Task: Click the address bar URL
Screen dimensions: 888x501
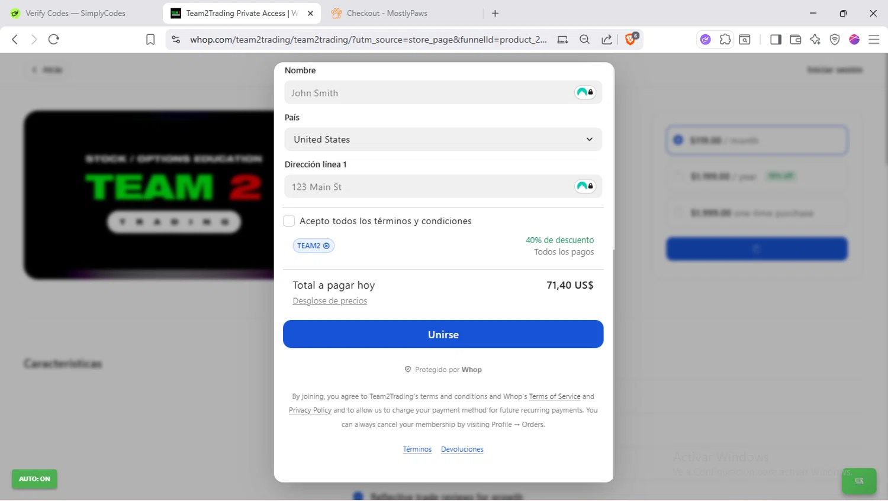Action: (x=368, y=40)
